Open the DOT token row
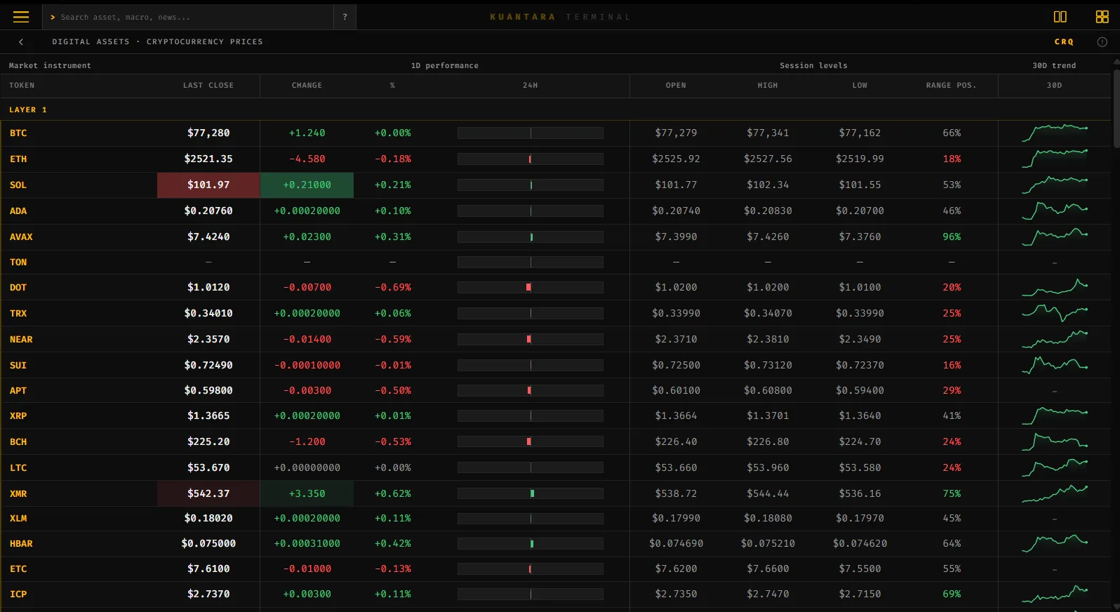This screenshot has height=612, width=1120. tap(555, 288)
